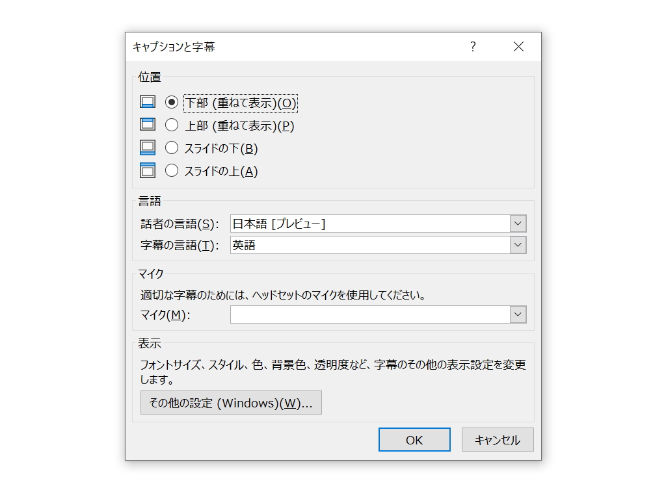Click the above slide position icon
The height and width of the screenshot is (499, 666).
click(x=148, y=171)
